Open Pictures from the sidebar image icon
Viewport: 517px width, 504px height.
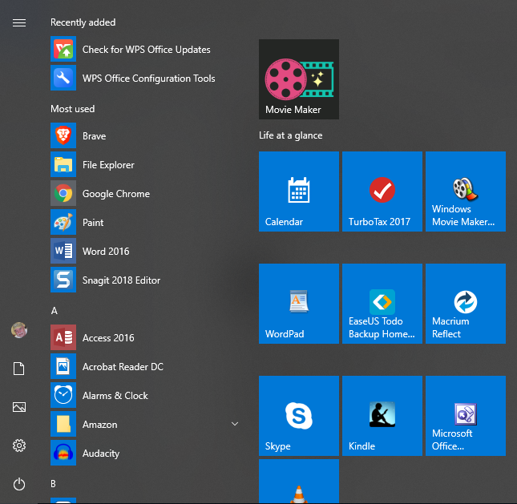(19, 407)
